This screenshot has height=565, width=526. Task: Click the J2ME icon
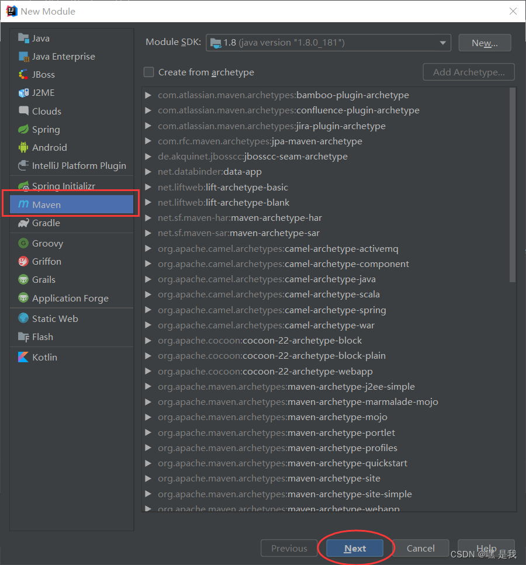23,92
